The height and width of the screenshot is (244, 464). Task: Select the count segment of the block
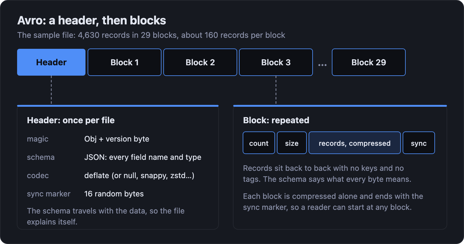259,143
